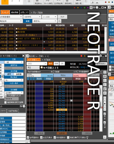Click the star icon beside NF日経225

point(42,67)
